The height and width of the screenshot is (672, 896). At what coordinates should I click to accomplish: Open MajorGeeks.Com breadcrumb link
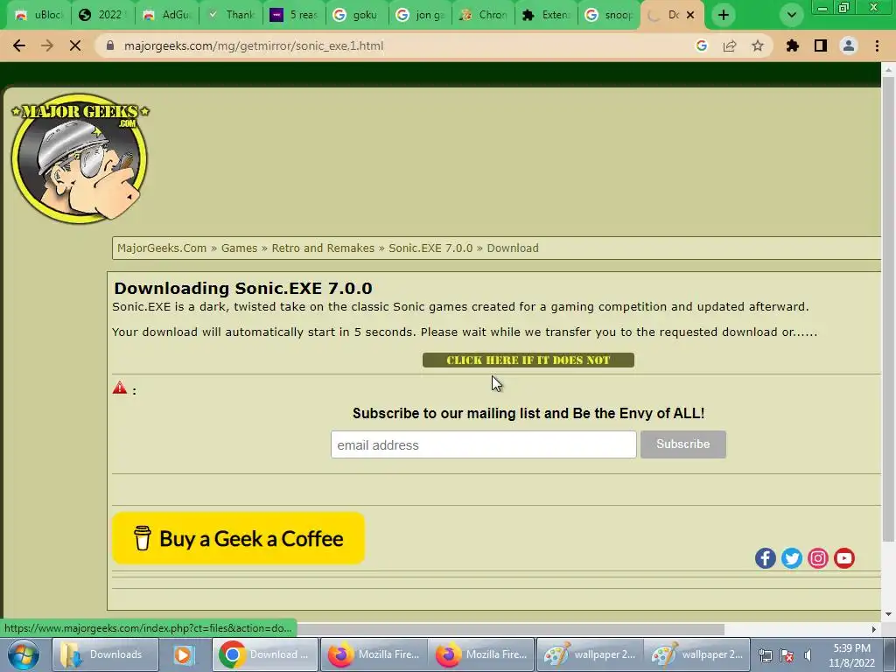pyautogui.click(x=162, y=248)
